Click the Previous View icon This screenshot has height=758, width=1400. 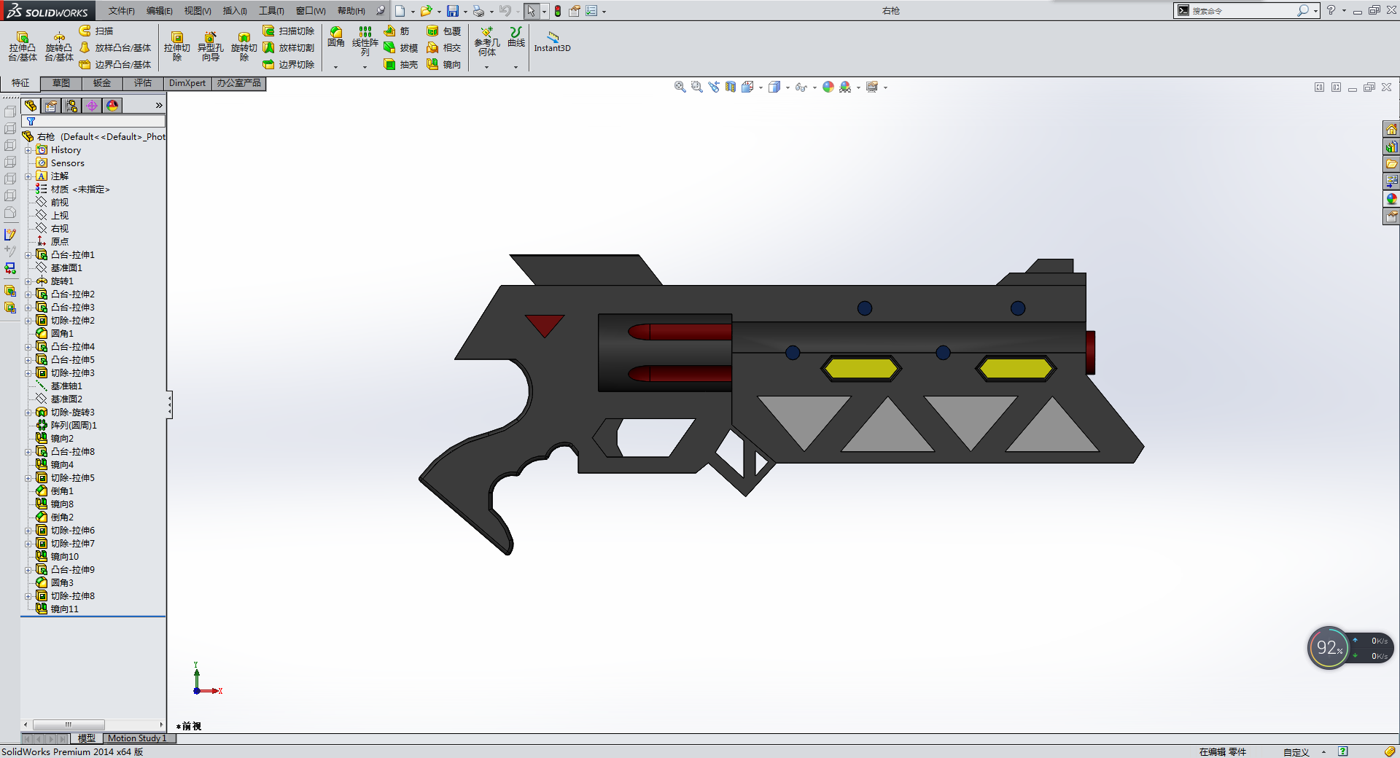pyautogui.click(x=714, y=87)
